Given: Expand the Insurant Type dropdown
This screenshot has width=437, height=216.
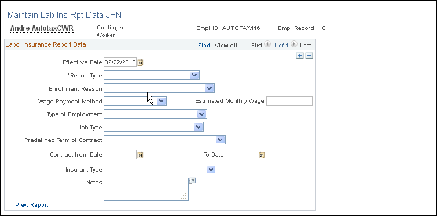Looking at the screenshot, I should 211,170.
